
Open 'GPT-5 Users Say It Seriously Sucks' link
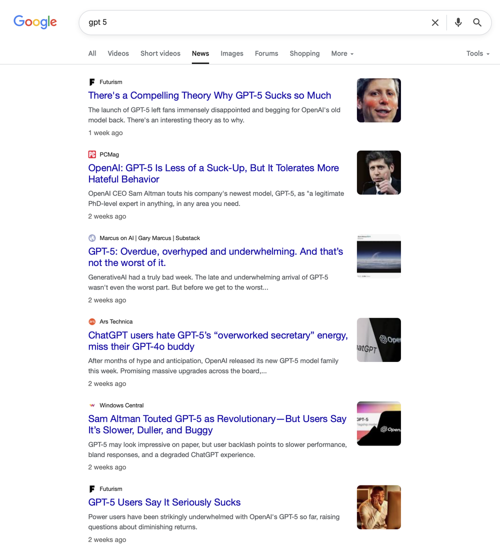pos(164,502)
